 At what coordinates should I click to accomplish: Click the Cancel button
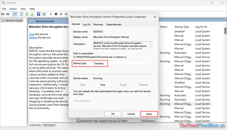131,114
